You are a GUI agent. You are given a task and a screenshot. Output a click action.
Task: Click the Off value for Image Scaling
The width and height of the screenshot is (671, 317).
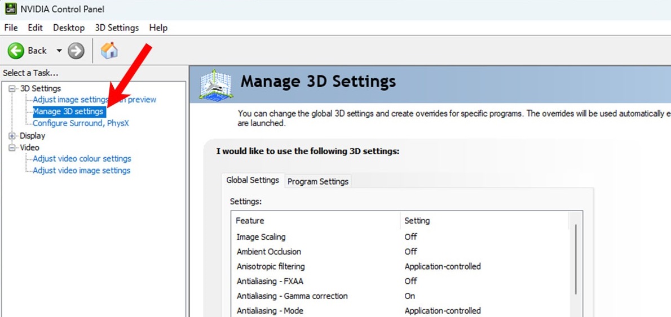[411, 236]
